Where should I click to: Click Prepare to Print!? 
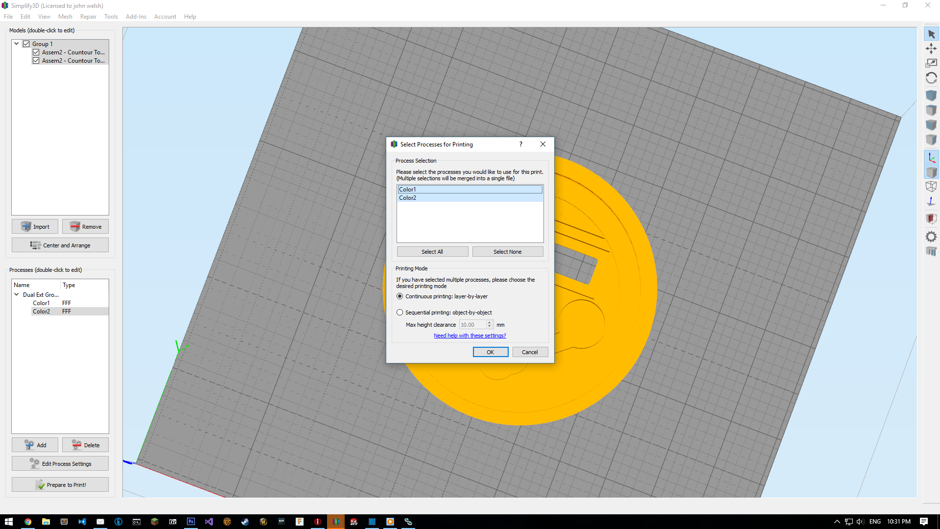point(60,484)
